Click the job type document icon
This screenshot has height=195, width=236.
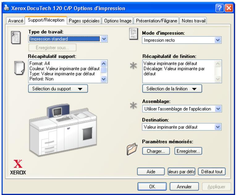[16, 37]
